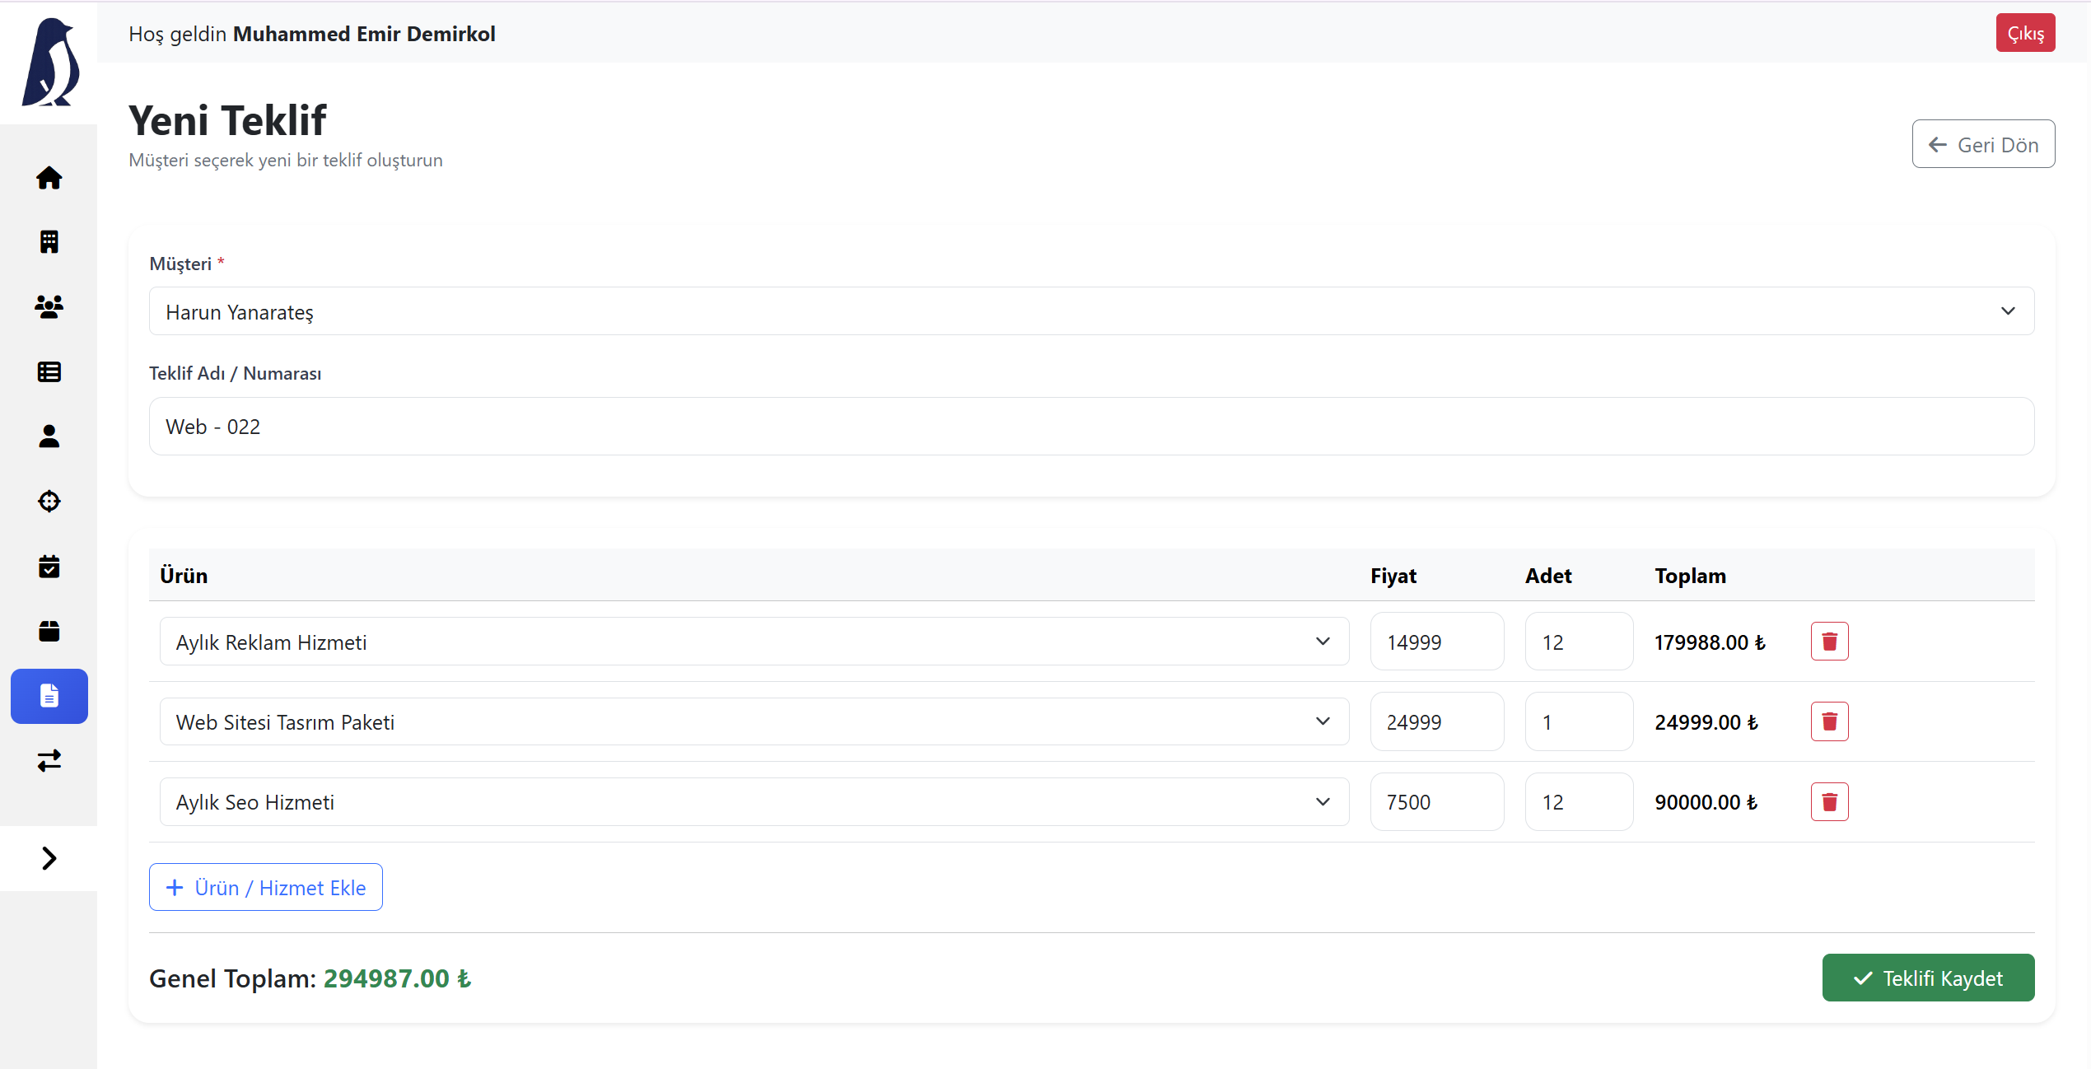The image size is (2091, 1069).
Task: Click the home icon in sidebar
Action: click(x=49, y=178)
